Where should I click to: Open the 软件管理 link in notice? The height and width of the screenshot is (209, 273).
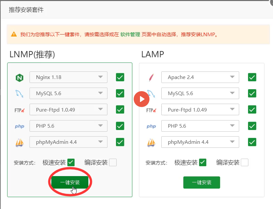130,34
